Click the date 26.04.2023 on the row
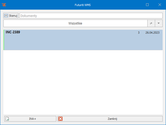The image size is (166, 125). tap(152, 33)
